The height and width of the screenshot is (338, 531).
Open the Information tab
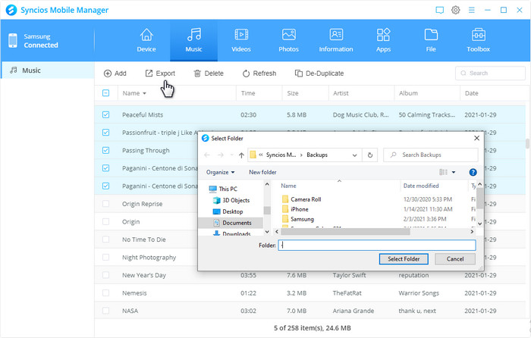(x=336, y=41)
